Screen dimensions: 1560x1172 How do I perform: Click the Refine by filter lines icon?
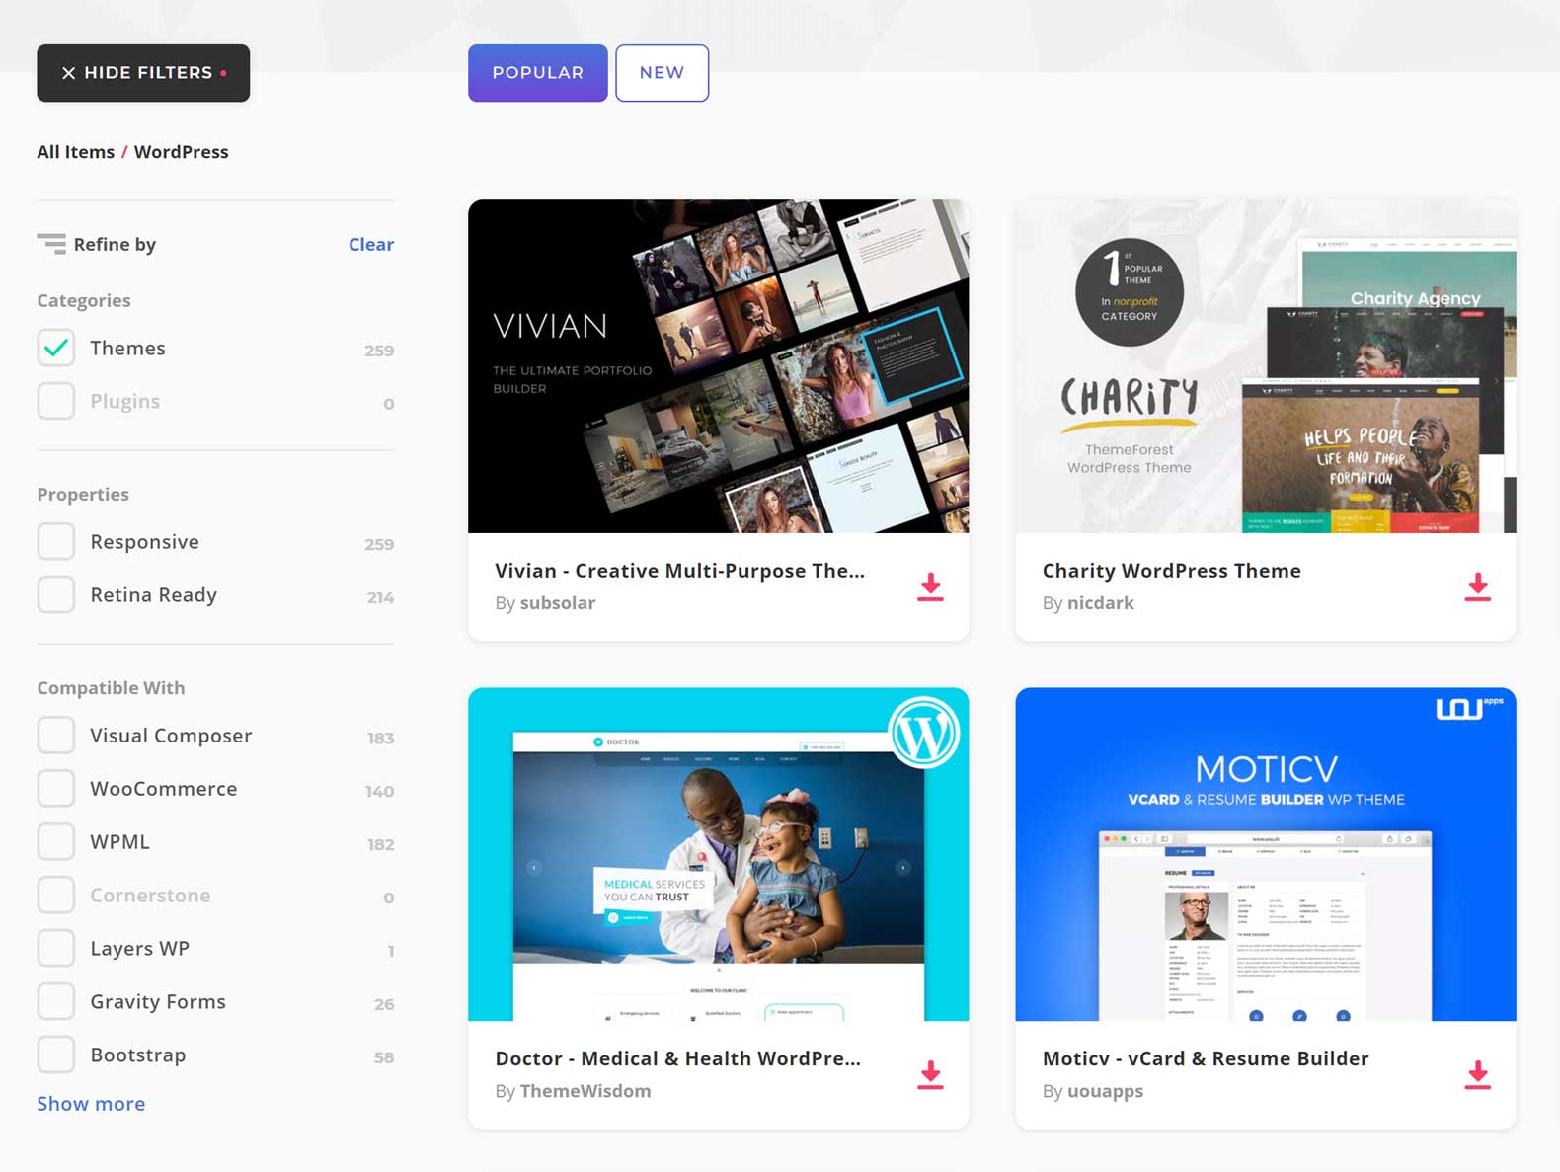pyautogui.click(x=51, y=244)
